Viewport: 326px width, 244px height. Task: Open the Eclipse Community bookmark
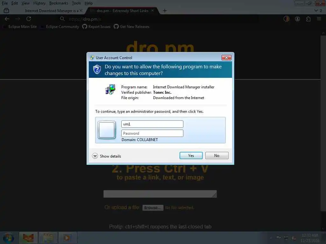tap(60, 27)
